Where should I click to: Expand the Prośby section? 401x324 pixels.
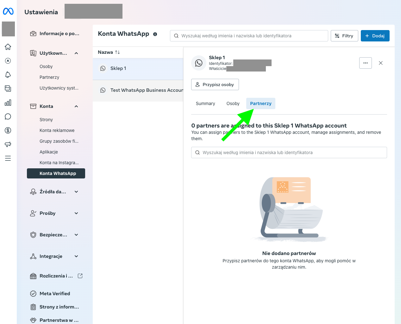pyautogui.click(x=76, y=213)
